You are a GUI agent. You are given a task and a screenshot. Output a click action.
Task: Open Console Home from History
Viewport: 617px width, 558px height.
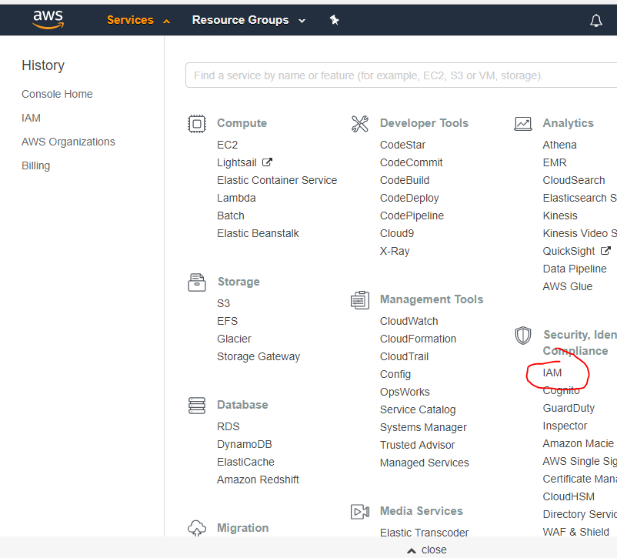[57, 94]
